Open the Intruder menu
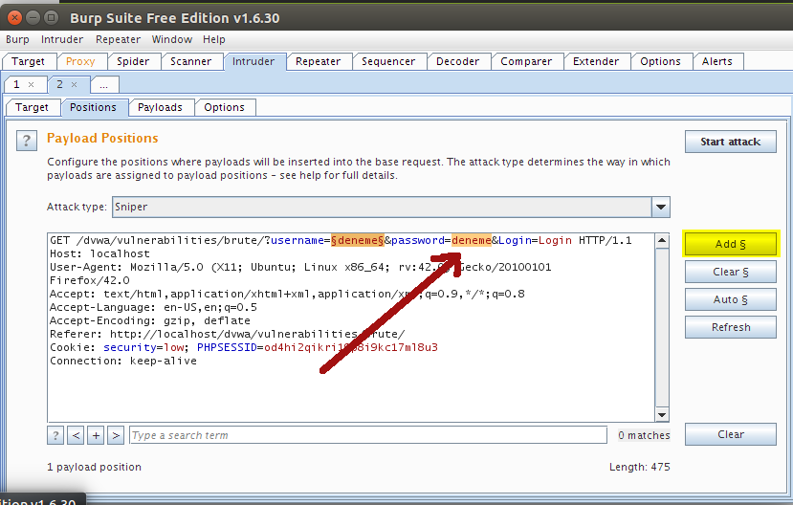This screenshot has width=793, height=505. click(62, 39)
